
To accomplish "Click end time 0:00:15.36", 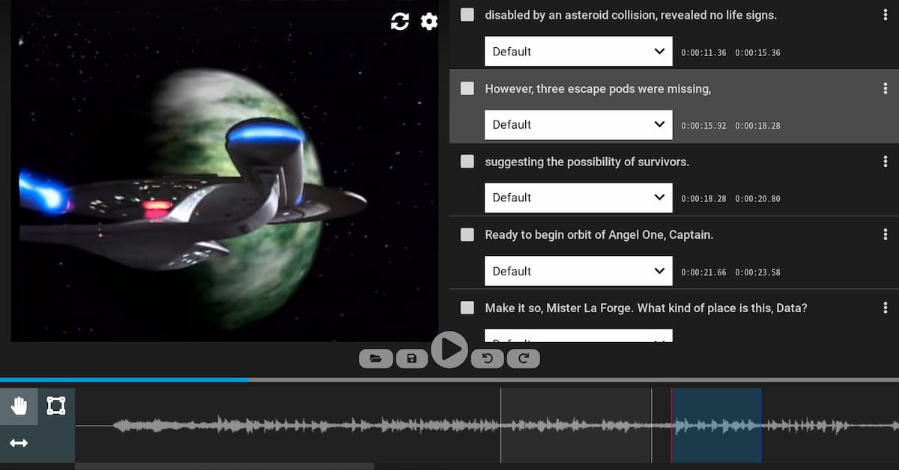I will click(757, 53).
